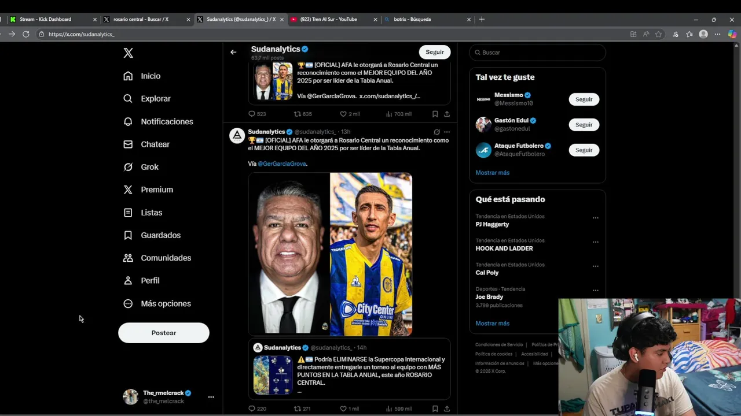Click reply icon with 220 replies
Screen dimensions: 741x416
coord(252,408)
